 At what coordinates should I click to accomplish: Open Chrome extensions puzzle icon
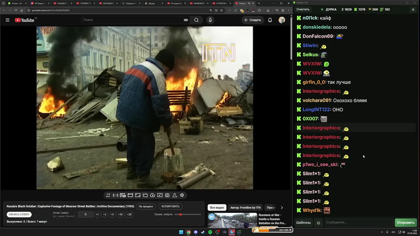[259, 10]
